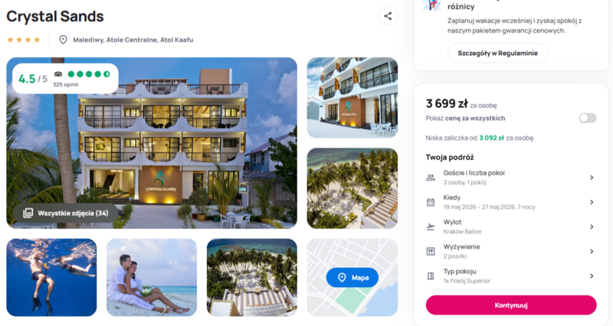Viewport: 613px width, 326px height.
Task: Click the door icon beside Typ pokoju
Action: (431, 276)
